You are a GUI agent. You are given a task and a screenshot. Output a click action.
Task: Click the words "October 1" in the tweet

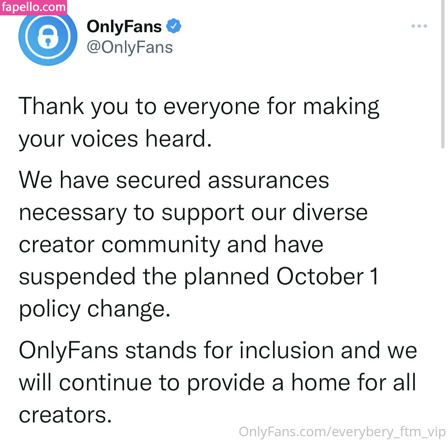click(327, 277)
